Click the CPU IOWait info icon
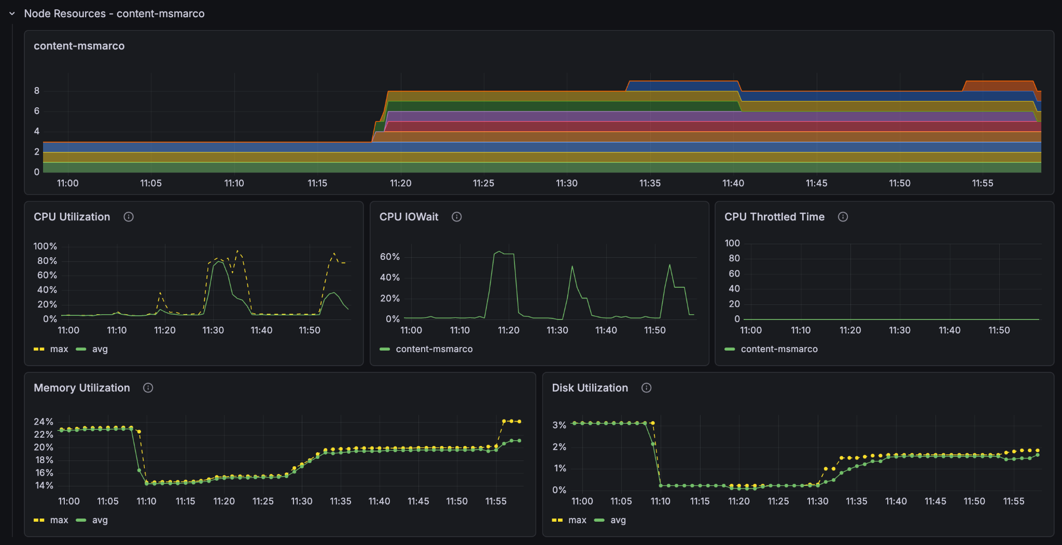The image size is (1062, 545). click(x=456, y=217)
